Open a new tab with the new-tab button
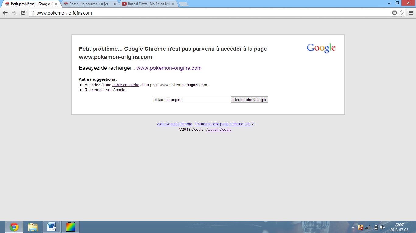 183,4
